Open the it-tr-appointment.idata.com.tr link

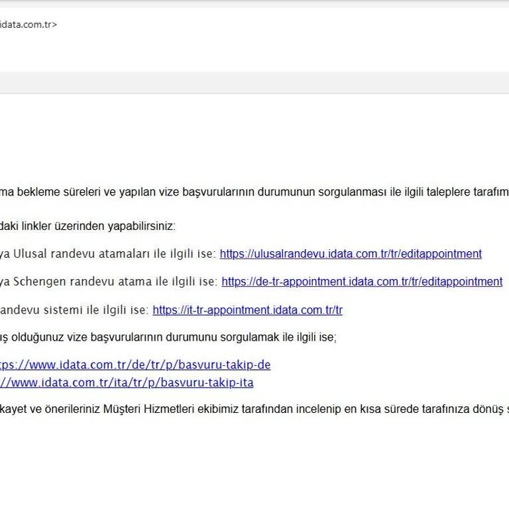[247, 310]
